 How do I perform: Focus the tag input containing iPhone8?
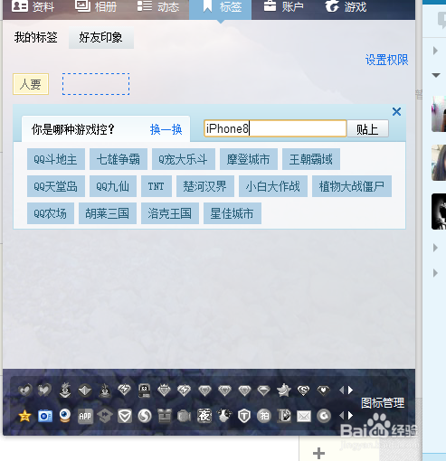[x=275, y=128]
